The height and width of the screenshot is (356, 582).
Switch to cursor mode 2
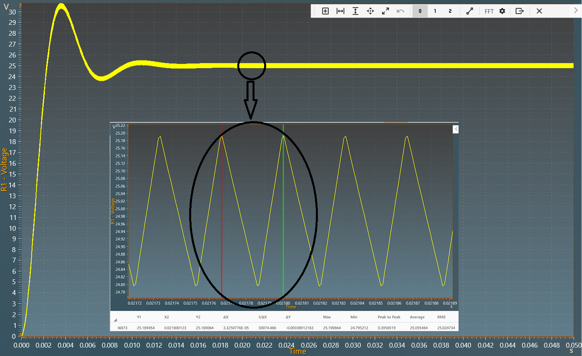click(x=450, y=11)
